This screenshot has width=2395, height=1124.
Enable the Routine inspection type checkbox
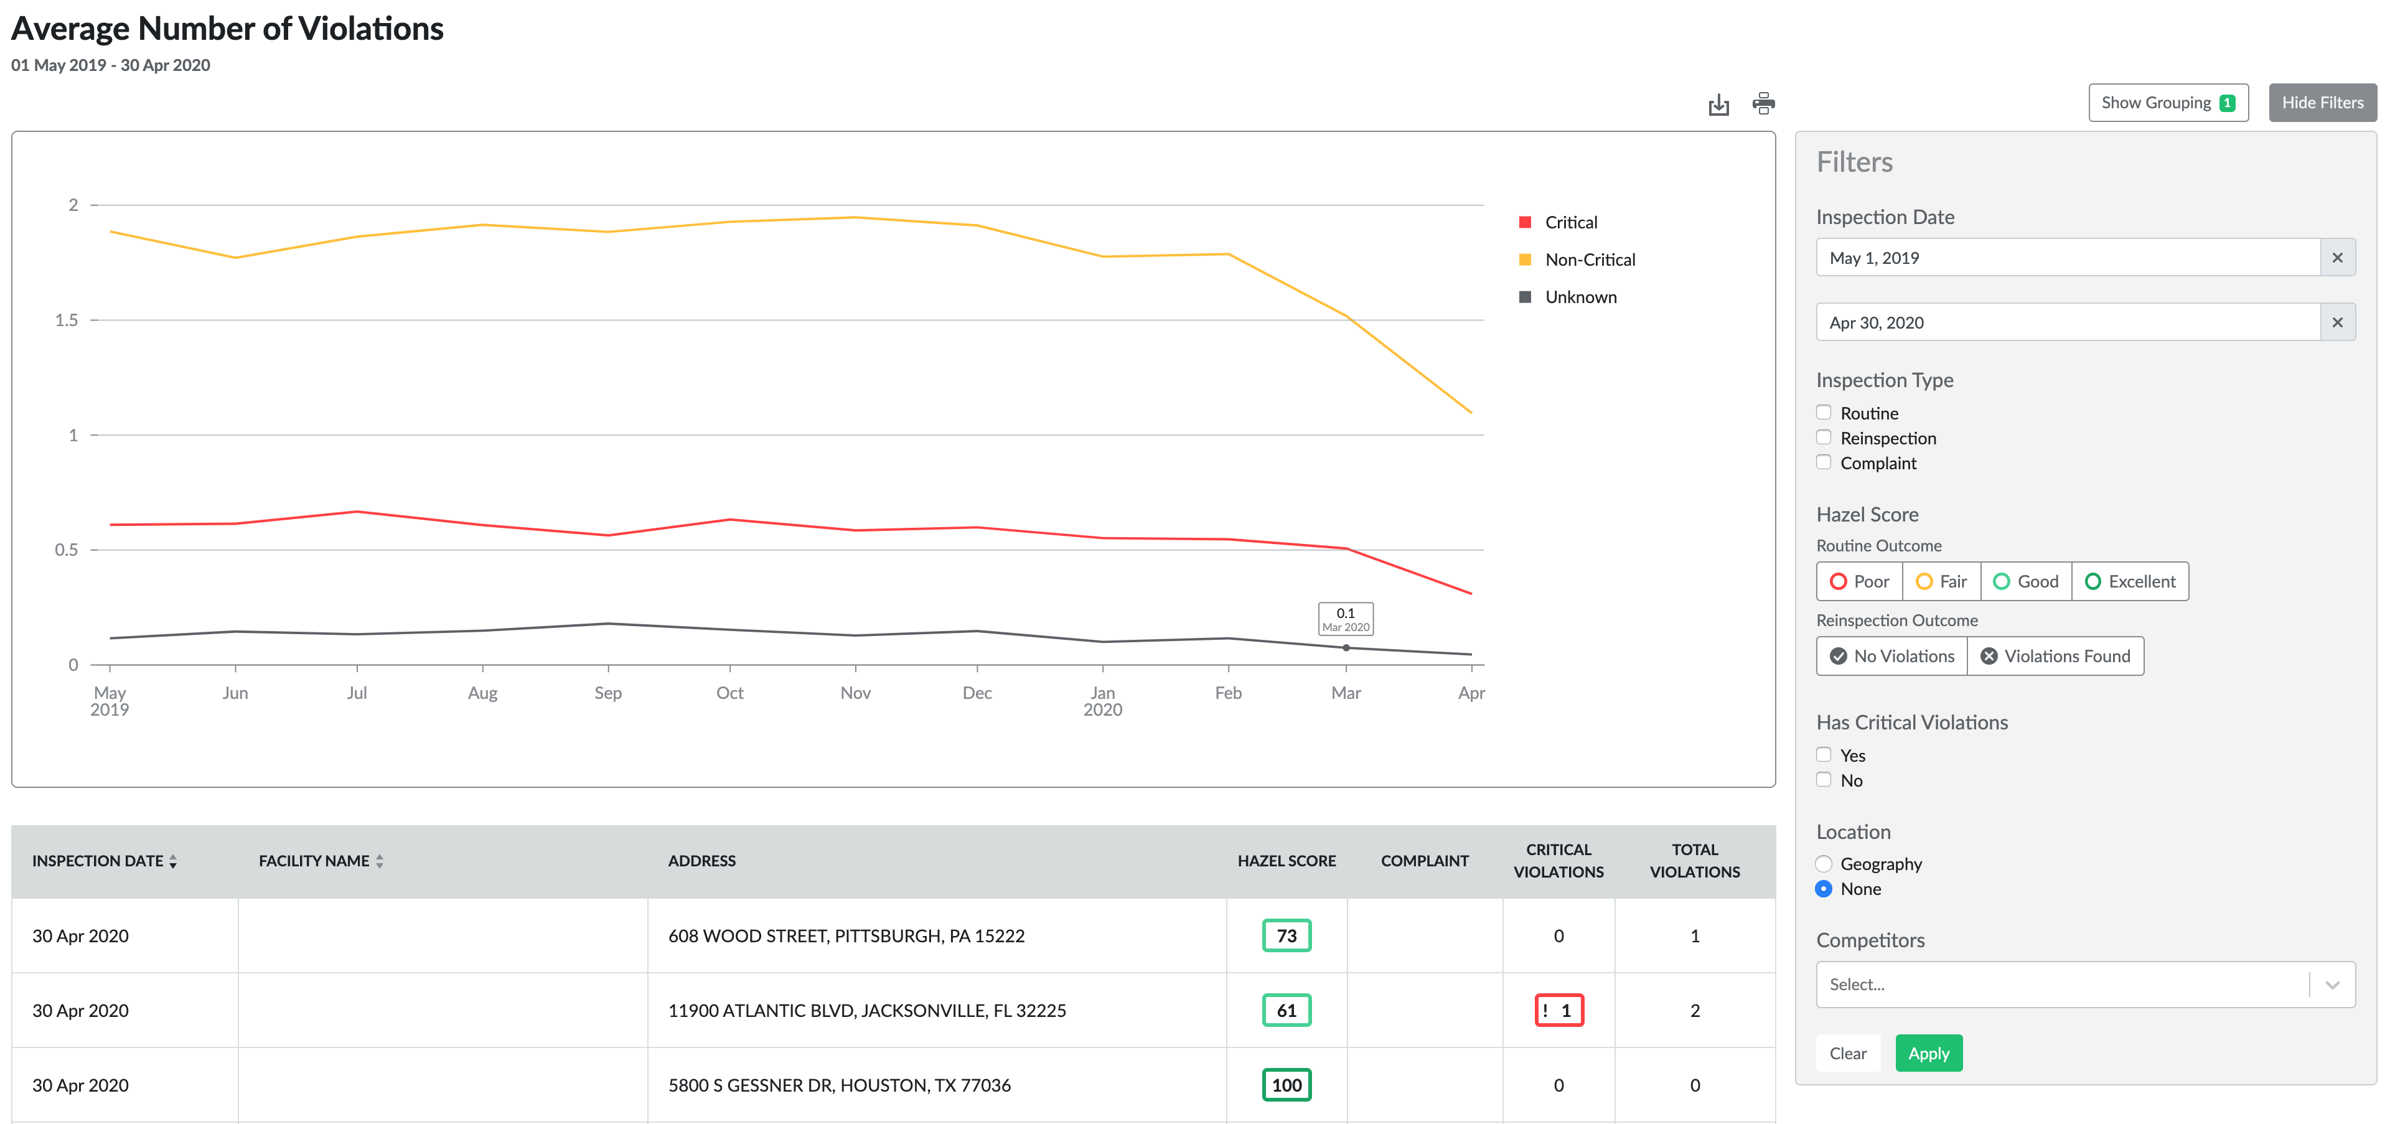[x=1823, y=413]
